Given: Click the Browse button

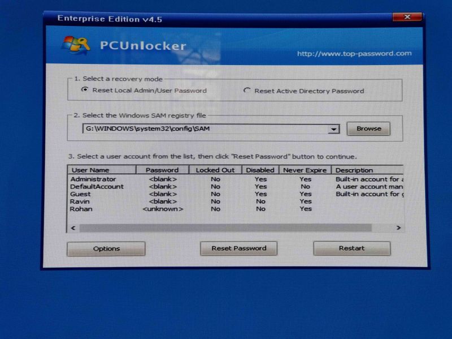Looking at the screenshot, I should coord(368,128).
